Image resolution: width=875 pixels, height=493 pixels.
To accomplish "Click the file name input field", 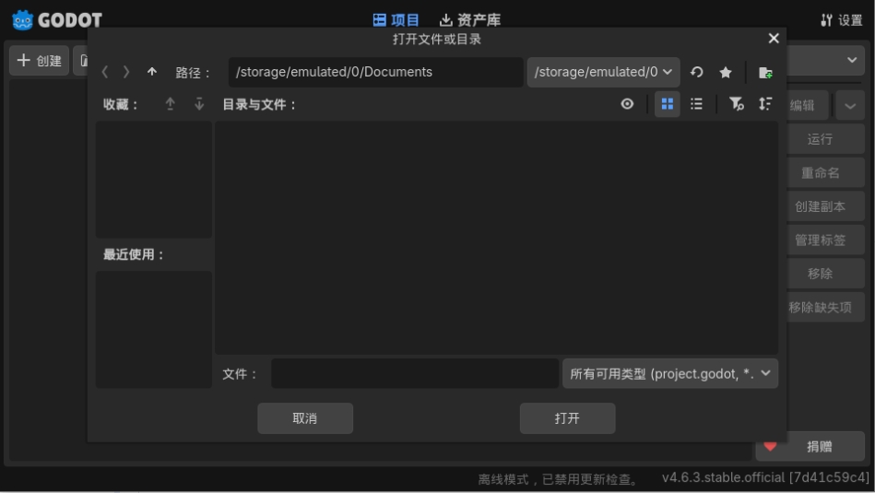I will 415,373.
